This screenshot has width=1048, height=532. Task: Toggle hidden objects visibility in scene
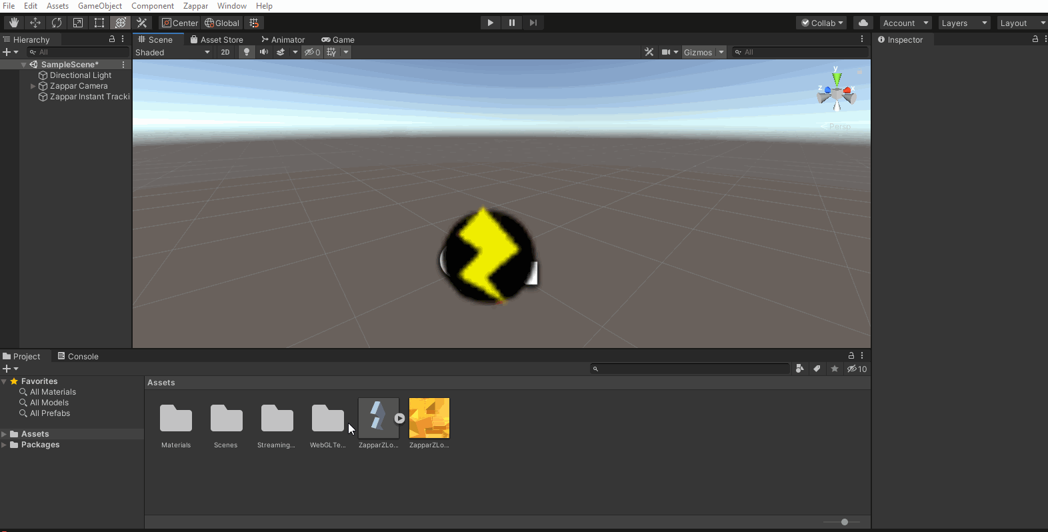tap(312, 52)
